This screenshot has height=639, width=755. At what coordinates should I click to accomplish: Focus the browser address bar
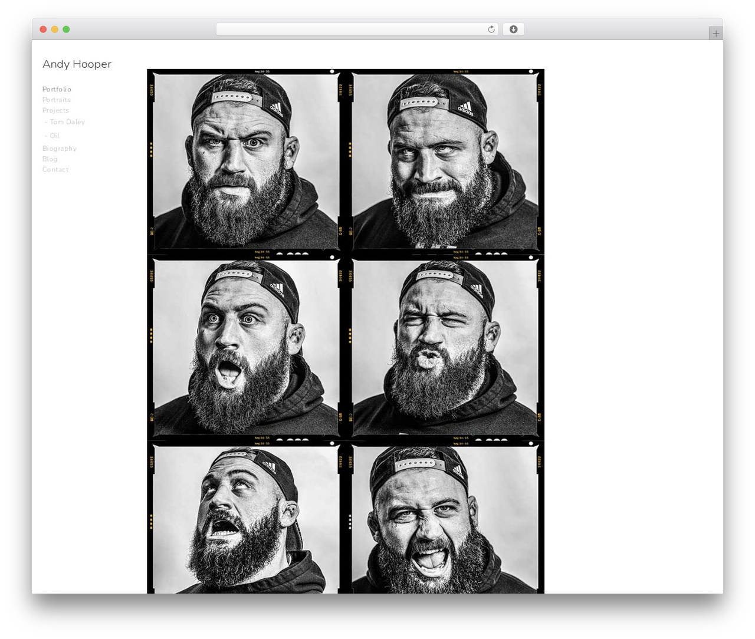357,29
